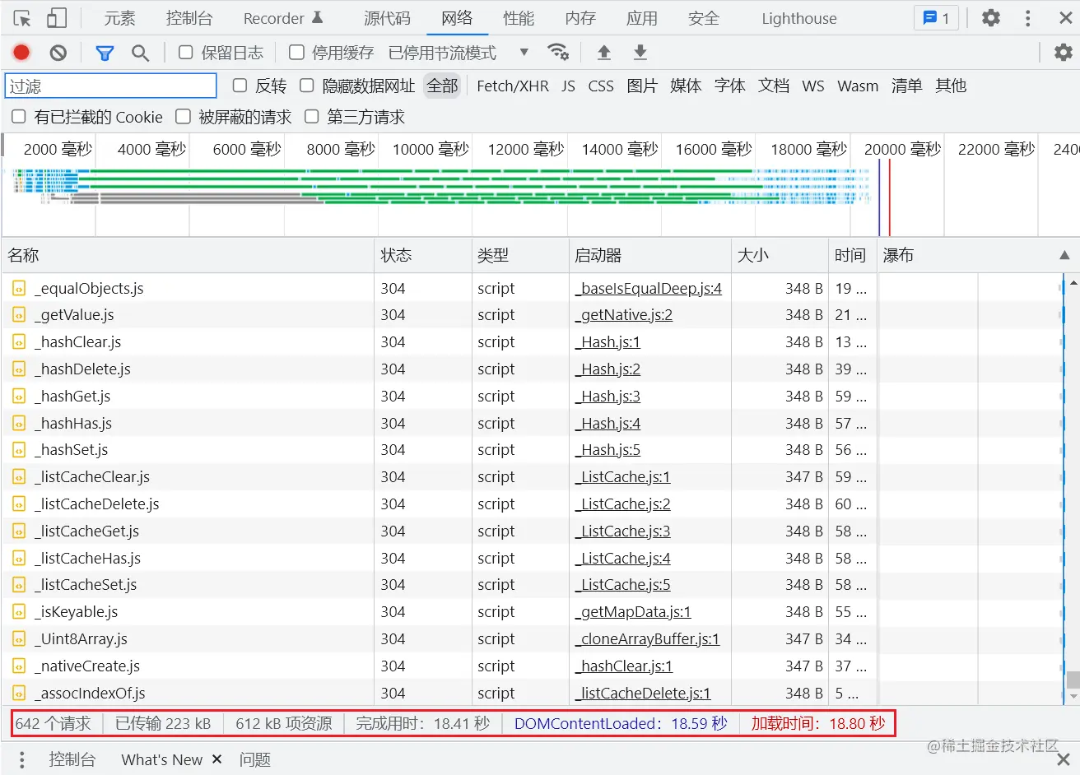1080x775 pixels.
Task: Filter requests by WS type
Action: [x=813, y=86]
